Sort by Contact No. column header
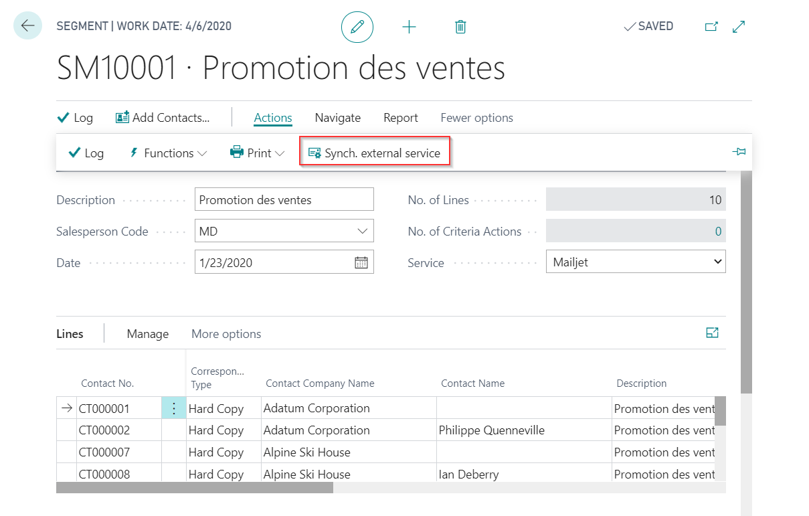 108,383
